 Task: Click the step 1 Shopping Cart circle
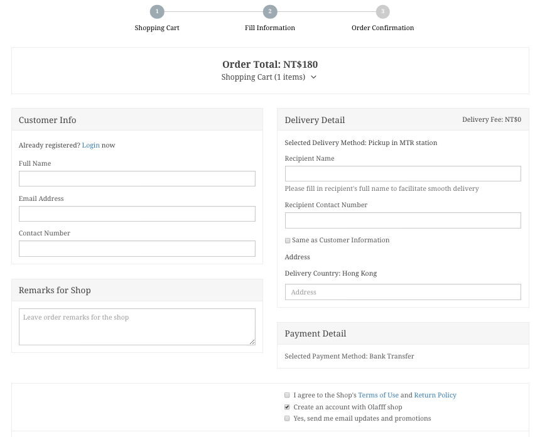157,11
